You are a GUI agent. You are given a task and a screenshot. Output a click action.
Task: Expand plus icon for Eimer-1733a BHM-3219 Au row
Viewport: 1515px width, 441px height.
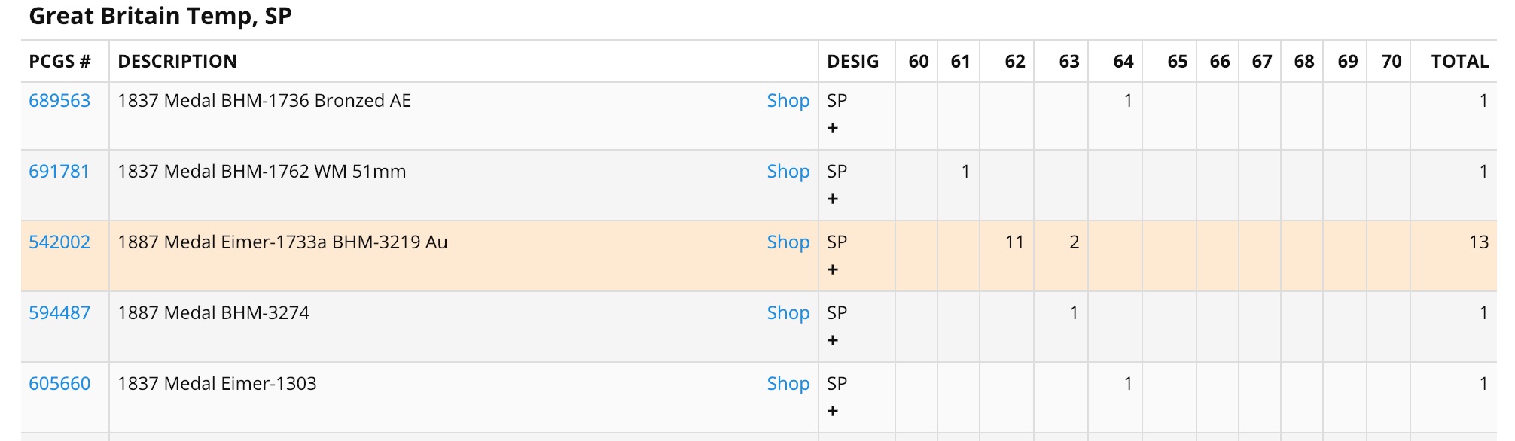click(832, 270)
